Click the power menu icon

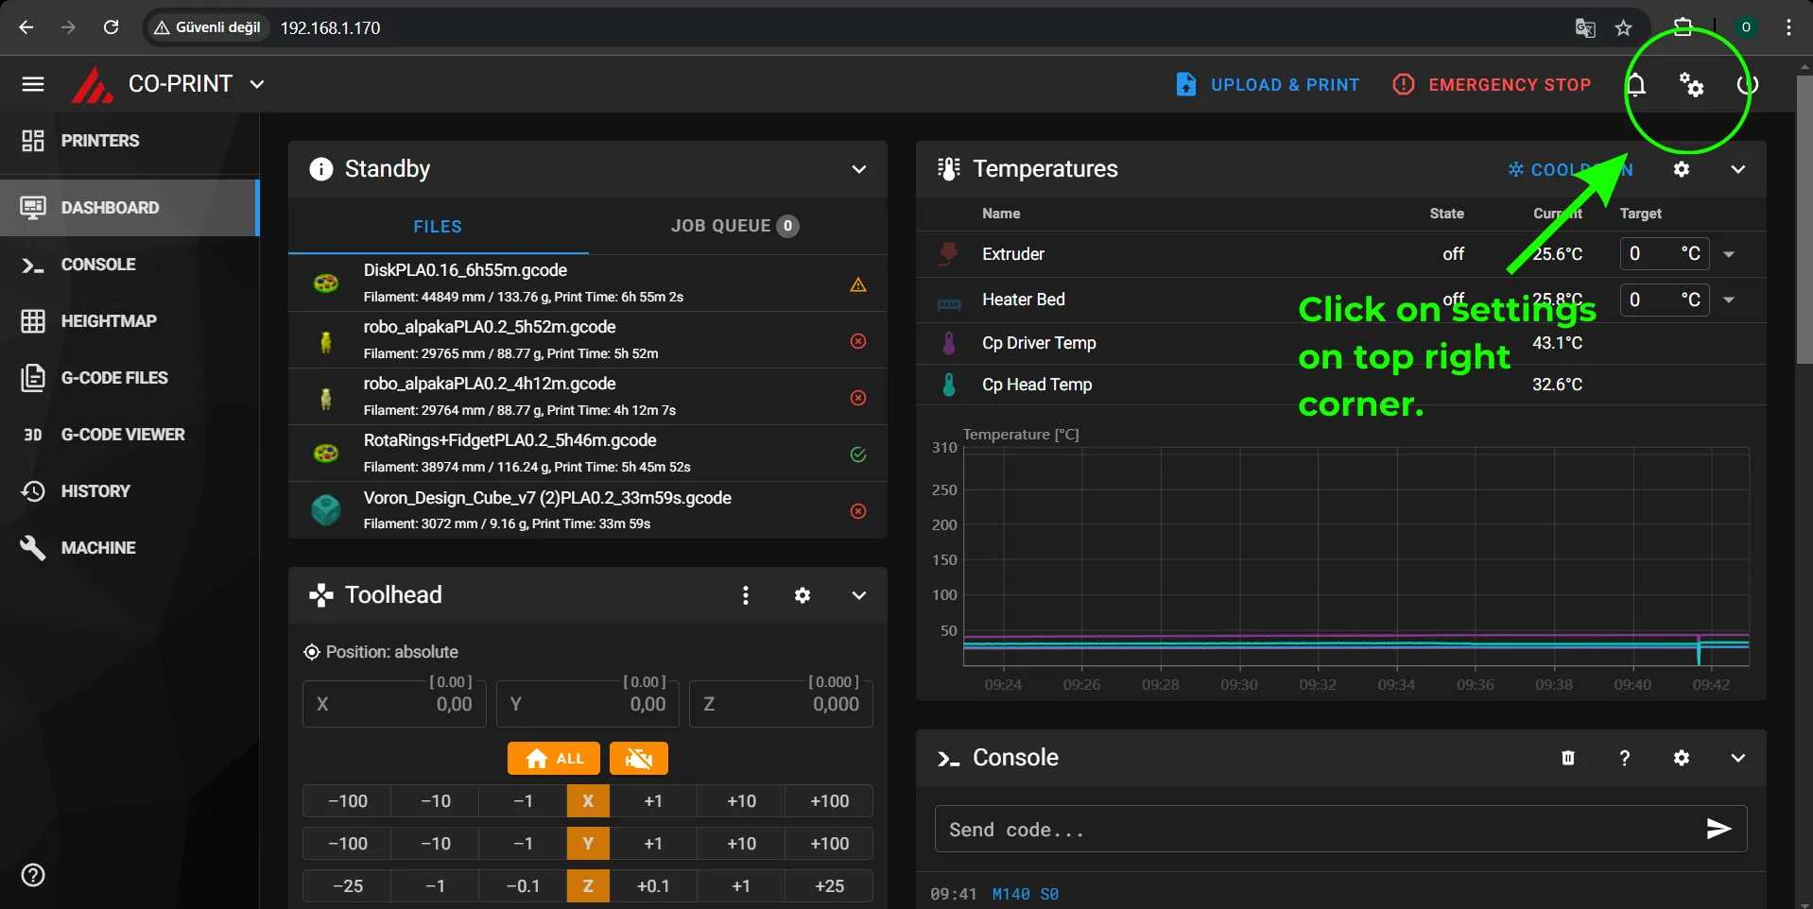1747,84
